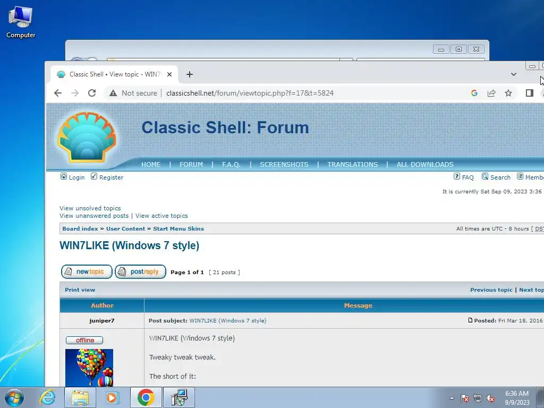
Task: Open Windows Media Player taskbar icon
Action: point(112,397)
